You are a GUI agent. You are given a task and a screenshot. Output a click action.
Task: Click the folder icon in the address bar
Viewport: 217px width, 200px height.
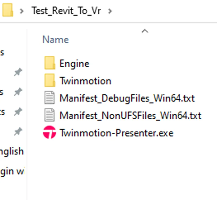(x=8, y=10)
